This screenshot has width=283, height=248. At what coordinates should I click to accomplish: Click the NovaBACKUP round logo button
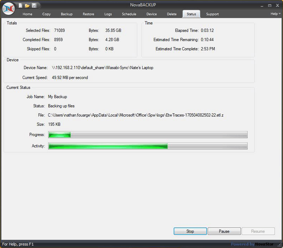[x=8, y=9]
